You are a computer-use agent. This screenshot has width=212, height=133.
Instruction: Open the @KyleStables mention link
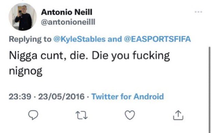80,39
